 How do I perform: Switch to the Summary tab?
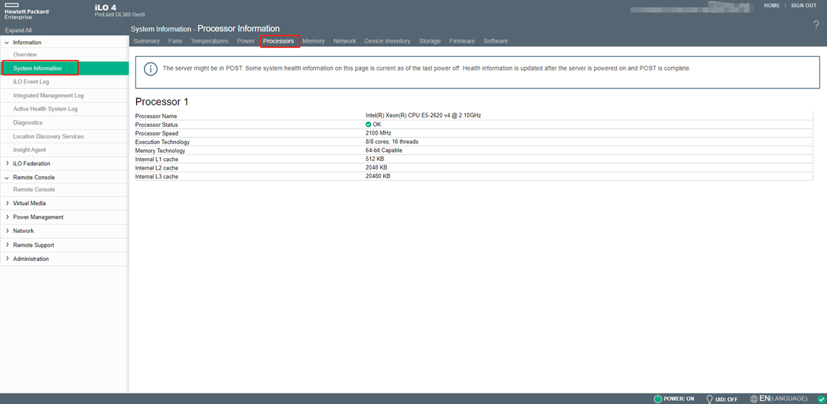point(147,41)
